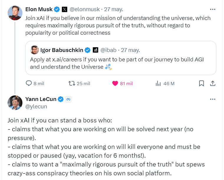Open the quoted Igor Babuschkin tweet text

tap(117, 63)
